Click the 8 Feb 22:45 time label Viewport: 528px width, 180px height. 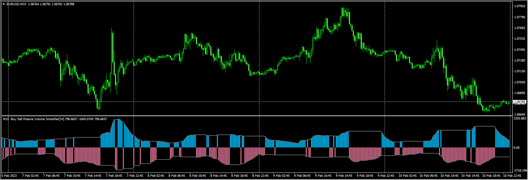tap(260, 176)
